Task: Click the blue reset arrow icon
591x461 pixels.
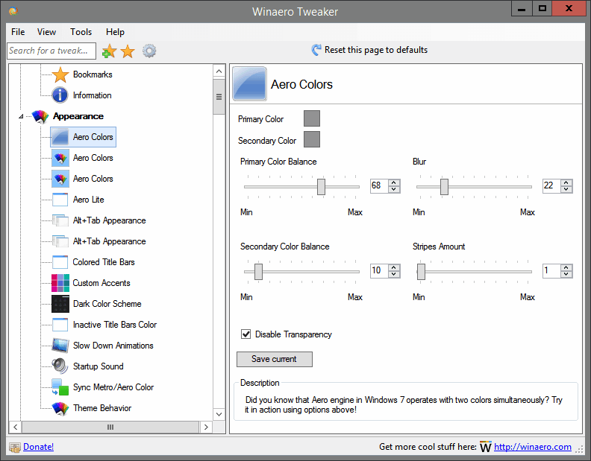Action: click(316, 50)
